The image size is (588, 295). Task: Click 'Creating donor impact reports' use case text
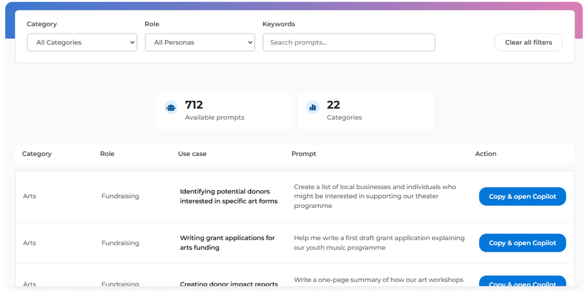[229, 284]
